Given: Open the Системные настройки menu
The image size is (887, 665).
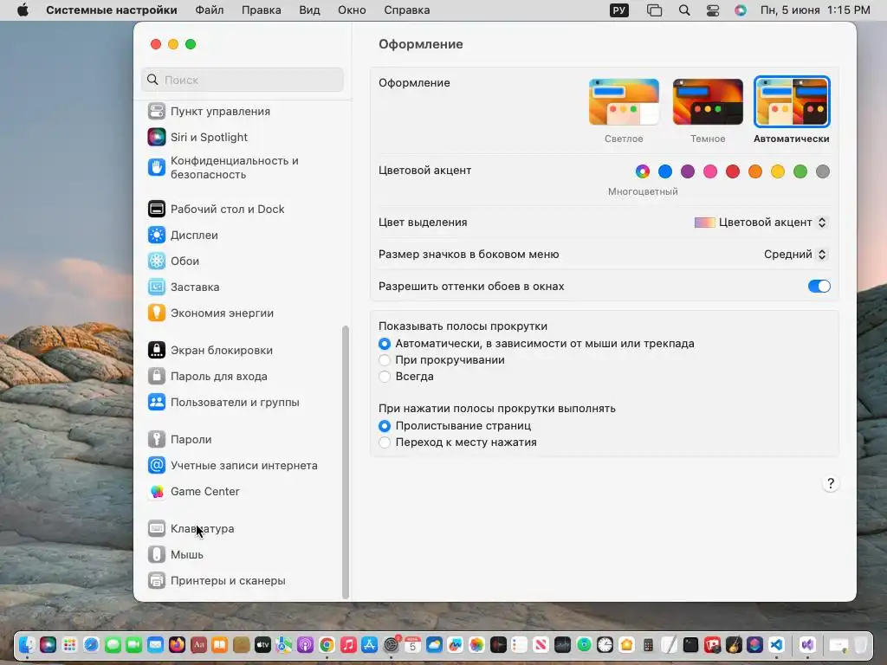Looking at the screenshot, I should 112,10.
